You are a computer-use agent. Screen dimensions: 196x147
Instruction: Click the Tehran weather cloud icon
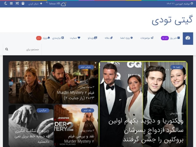[x=63, y=4]
